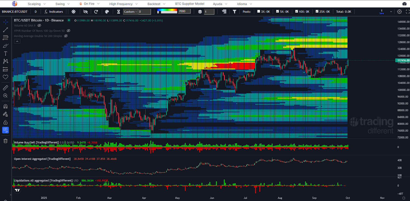Image resolution: width=410 pixels, height=201 pixels.
Task: Take a snapshot with camera icon
Action: tap(404, 4)
